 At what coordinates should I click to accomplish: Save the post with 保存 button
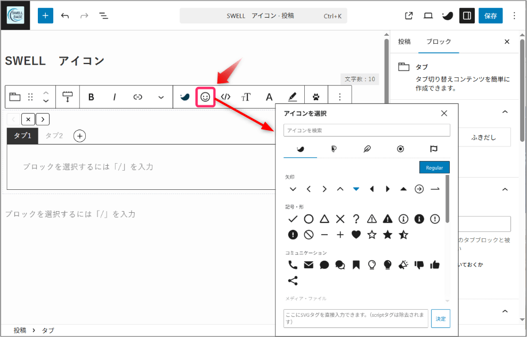coord(490,15)
